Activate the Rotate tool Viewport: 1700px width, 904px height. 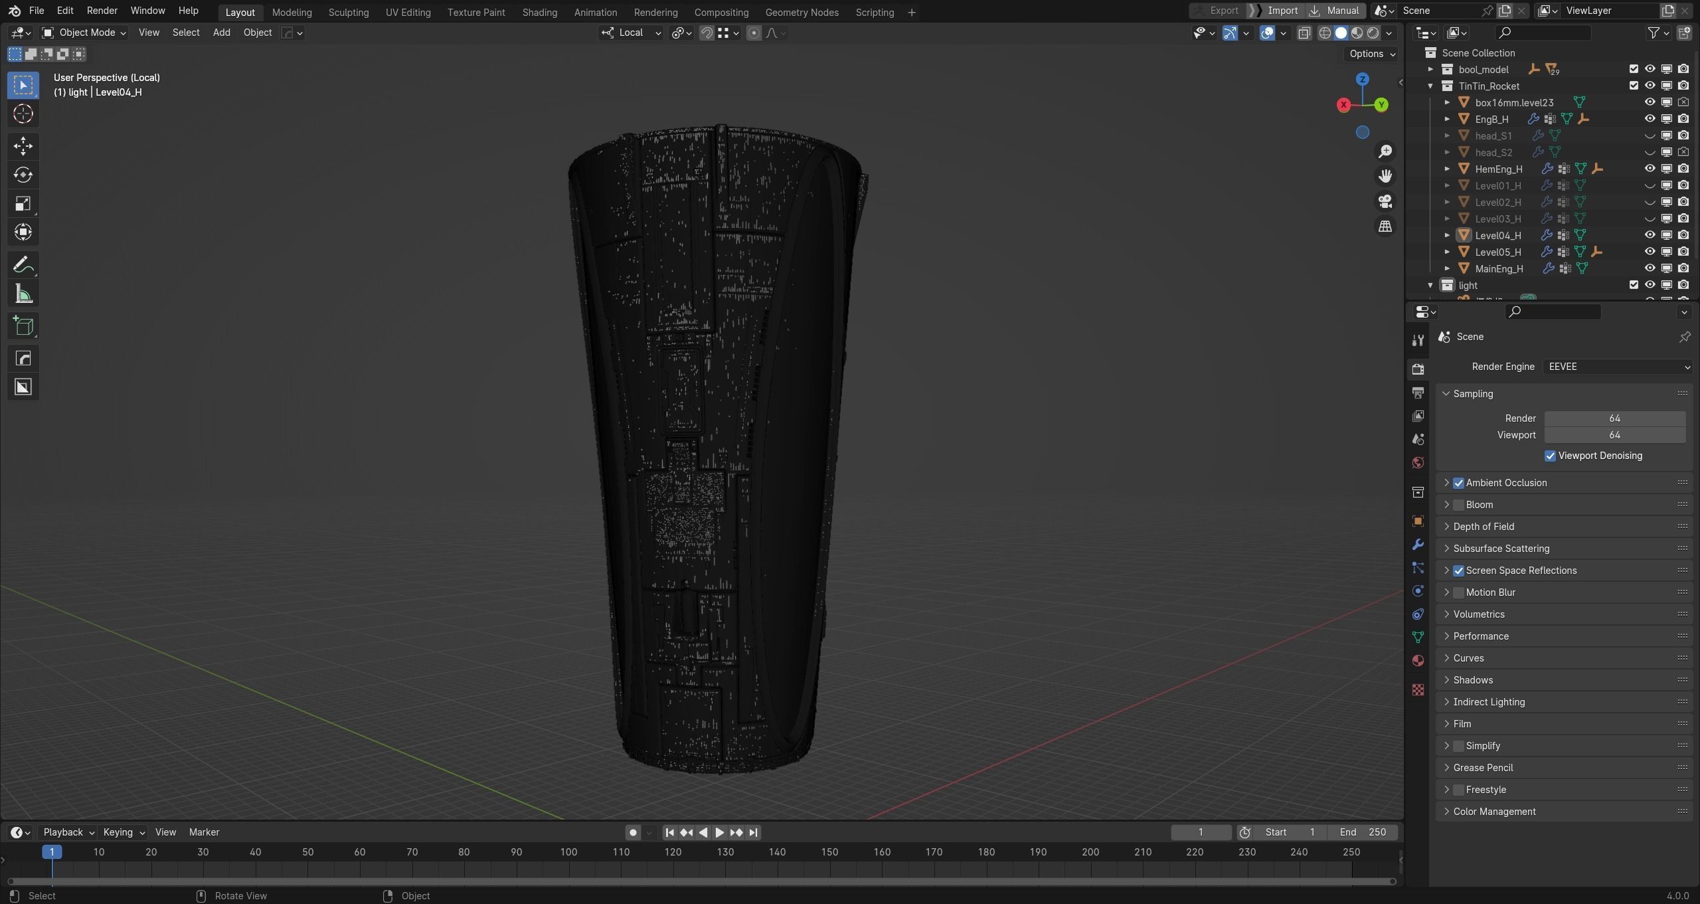click(x=23, y=175)
